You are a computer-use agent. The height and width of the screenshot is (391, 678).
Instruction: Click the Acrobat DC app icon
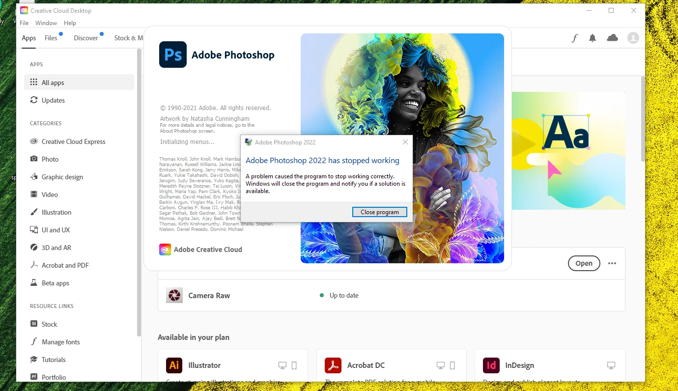(333, 365)
